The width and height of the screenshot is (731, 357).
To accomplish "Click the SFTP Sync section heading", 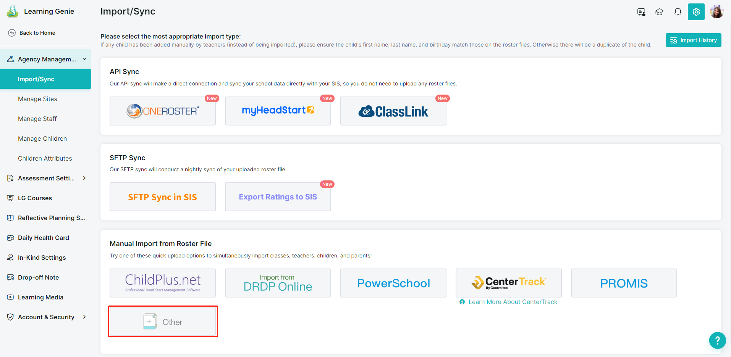I will coord(128,158).
